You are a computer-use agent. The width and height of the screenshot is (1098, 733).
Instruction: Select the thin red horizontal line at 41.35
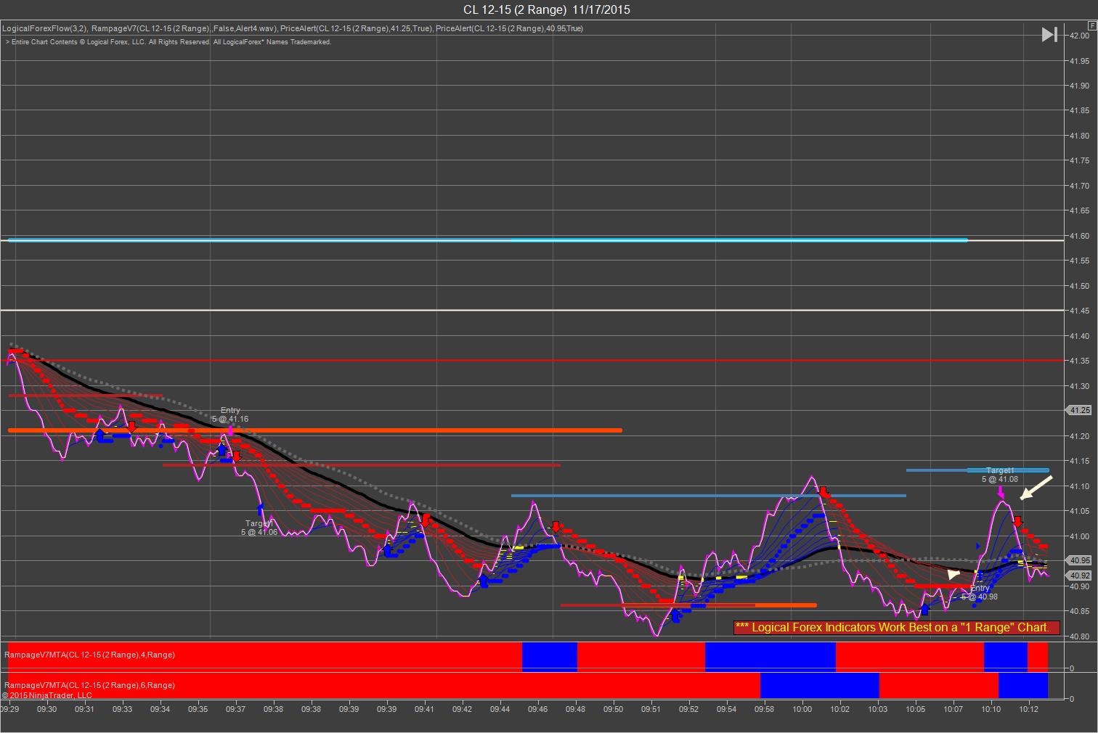(x=532, y=360)
